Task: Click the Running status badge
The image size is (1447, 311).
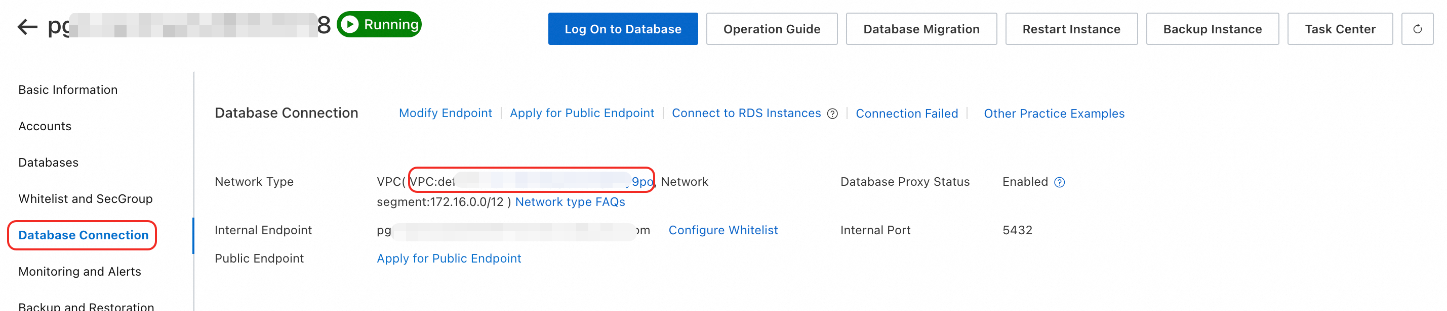Action: click(379, 25)
